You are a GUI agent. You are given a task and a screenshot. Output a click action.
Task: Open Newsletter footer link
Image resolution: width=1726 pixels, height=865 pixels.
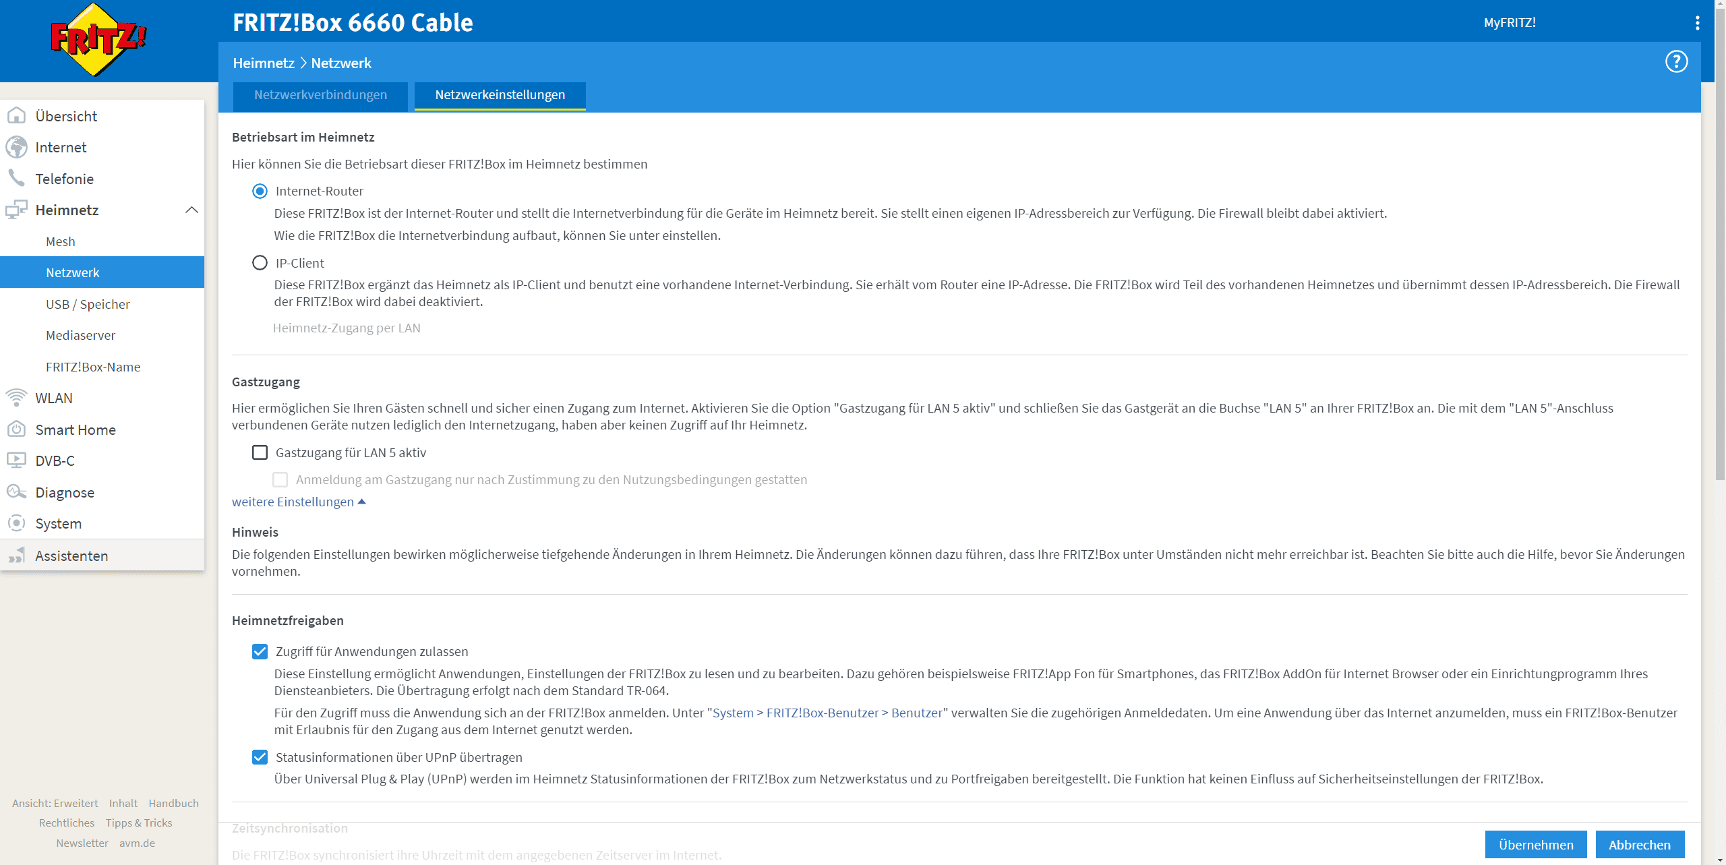(x=82, y=843)
